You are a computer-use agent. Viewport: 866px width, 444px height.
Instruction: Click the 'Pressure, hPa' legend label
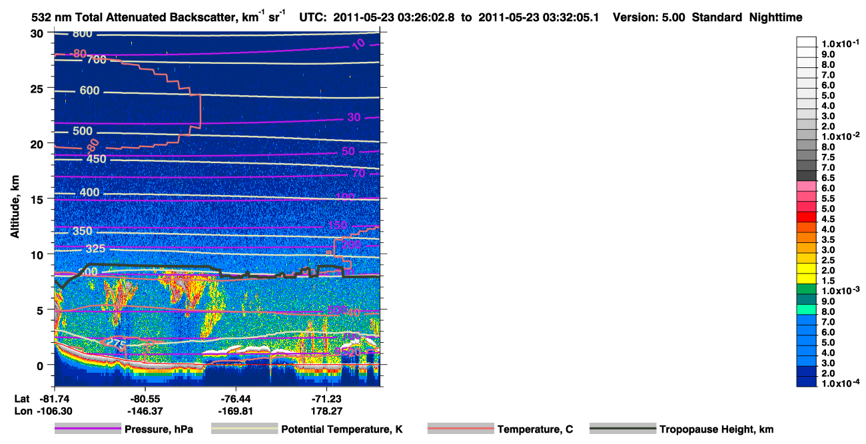159,429
